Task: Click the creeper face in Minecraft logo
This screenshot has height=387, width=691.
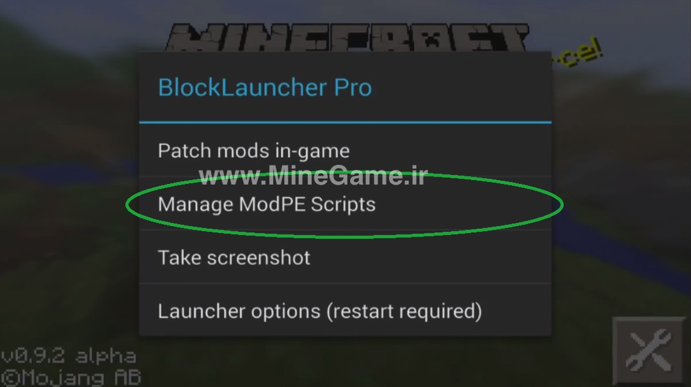Action: click(x=434, y=39)
